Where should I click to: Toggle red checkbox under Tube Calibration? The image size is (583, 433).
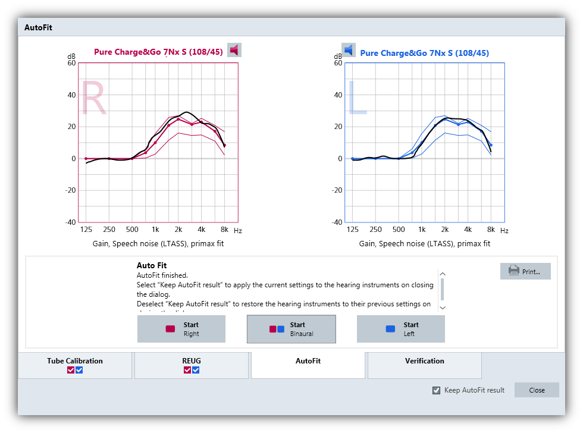click(x=71, y=370)
